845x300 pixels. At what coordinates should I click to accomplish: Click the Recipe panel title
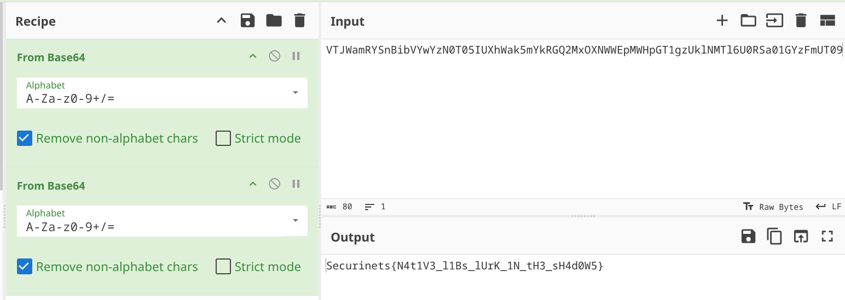[x=36, y=21]
